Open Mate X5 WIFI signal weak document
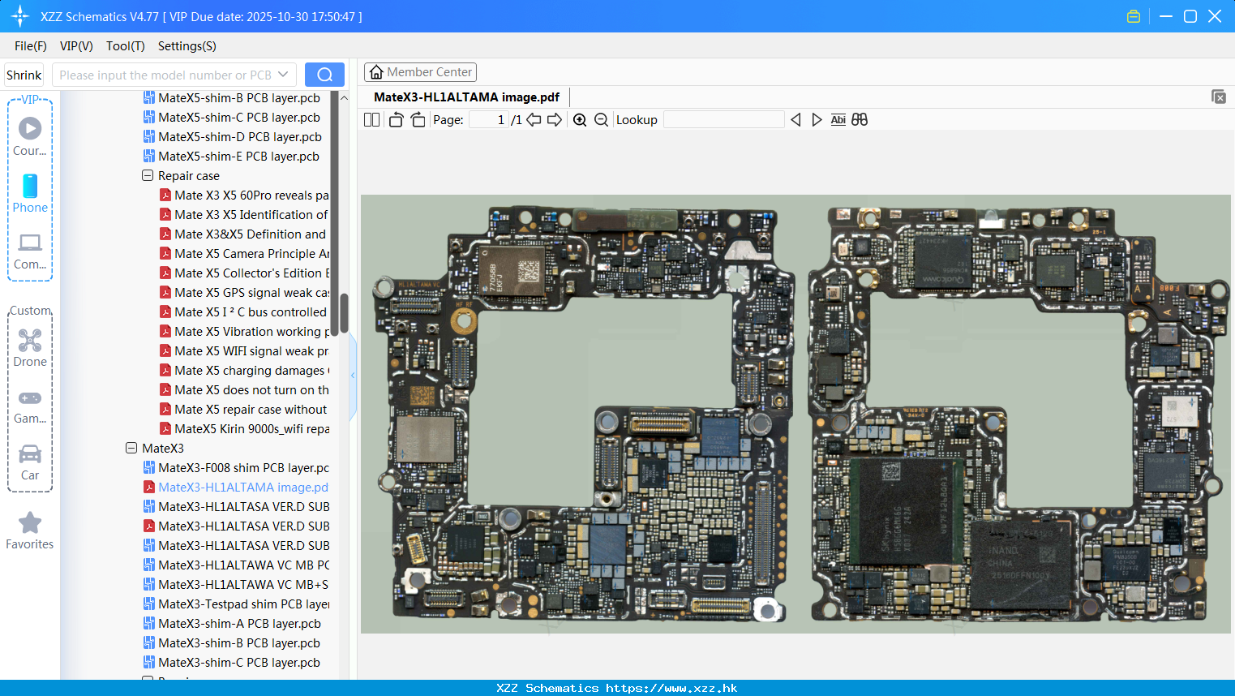 244,350
